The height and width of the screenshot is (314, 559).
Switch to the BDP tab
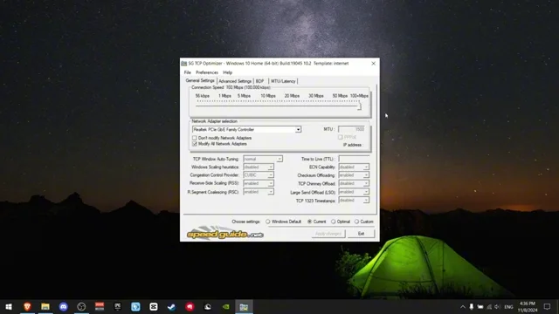260,81
